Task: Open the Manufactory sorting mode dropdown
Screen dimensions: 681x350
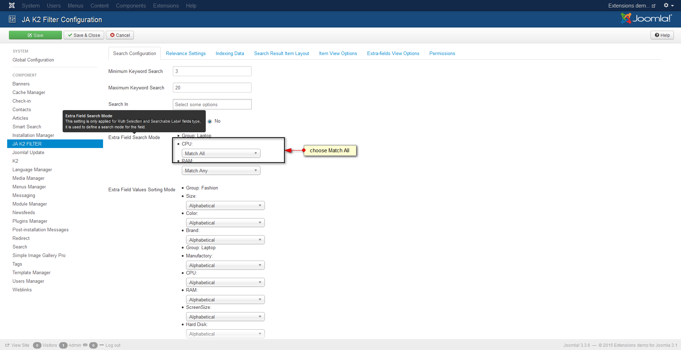Action: pos(225,265)
